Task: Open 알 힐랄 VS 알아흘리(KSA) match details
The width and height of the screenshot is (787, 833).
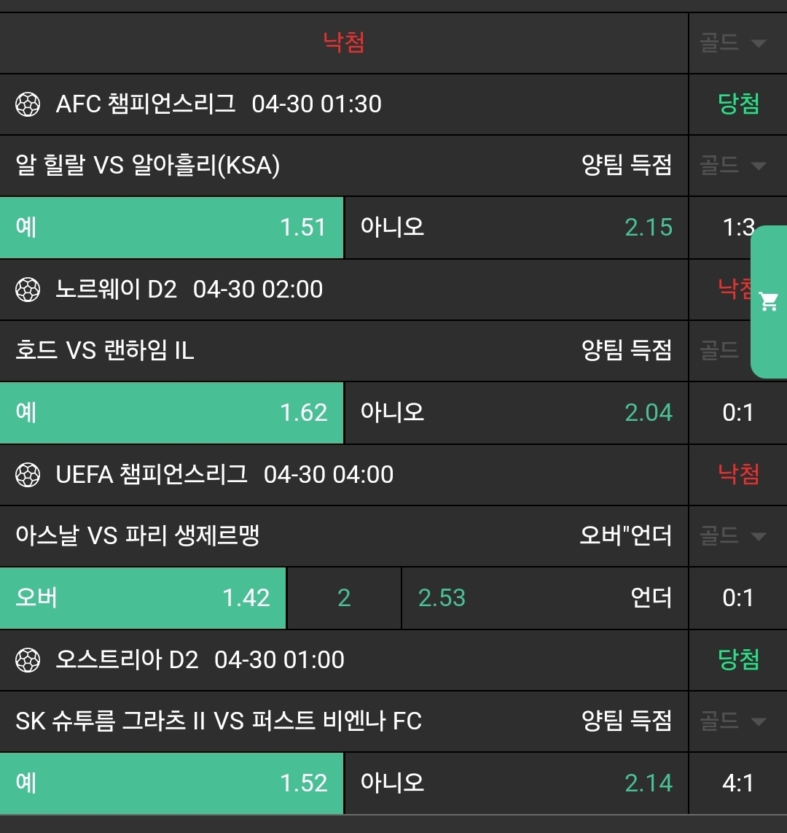Action: coord(148,166)
